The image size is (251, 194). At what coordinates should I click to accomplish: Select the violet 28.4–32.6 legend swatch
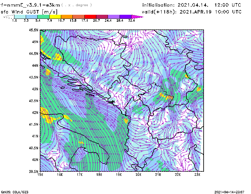[x=125, y=17]
